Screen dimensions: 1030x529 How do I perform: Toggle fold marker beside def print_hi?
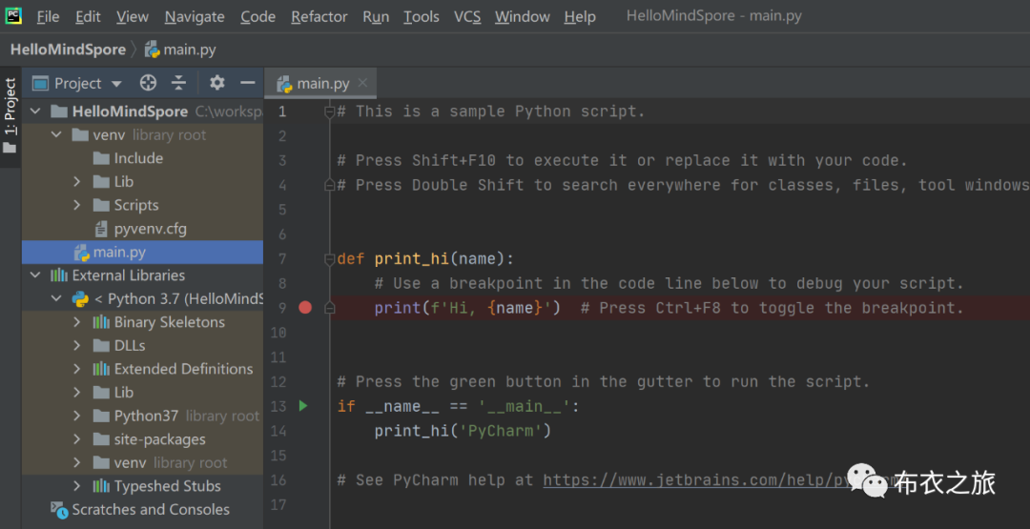330,258
